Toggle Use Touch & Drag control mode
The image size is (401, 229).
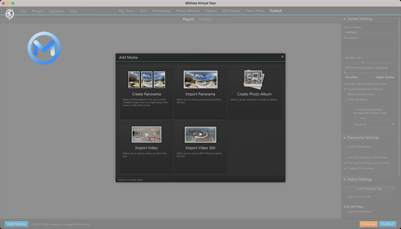tap(345, 163)
